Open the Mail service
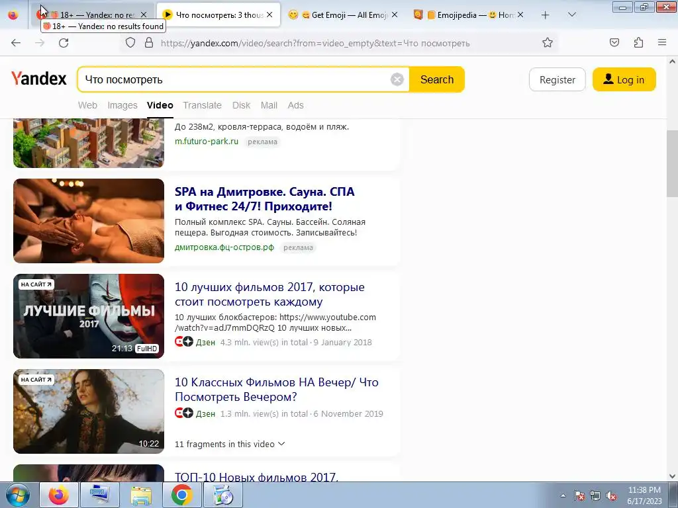This screenshot has width=678, height=508. click(269, 105)
